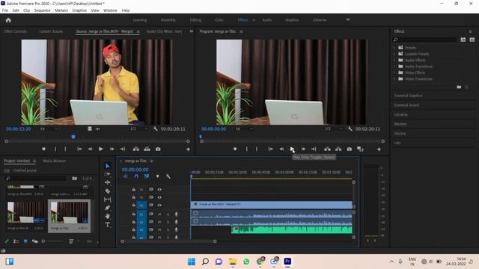The image size is (479, 269).
Task: Toggle V2 track output eye
Action: [159, 197]
